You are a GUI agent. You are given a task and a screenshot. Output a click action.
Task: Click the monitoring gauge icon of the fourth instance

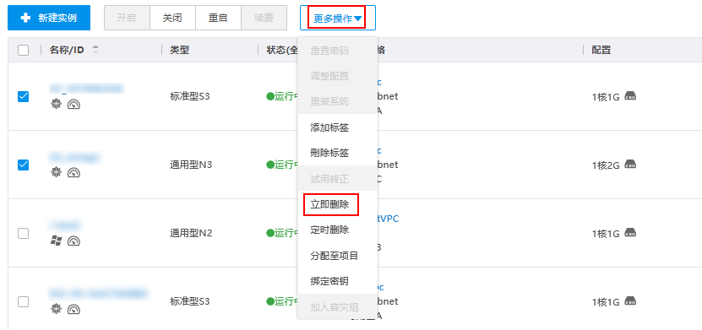coord(73,309)
